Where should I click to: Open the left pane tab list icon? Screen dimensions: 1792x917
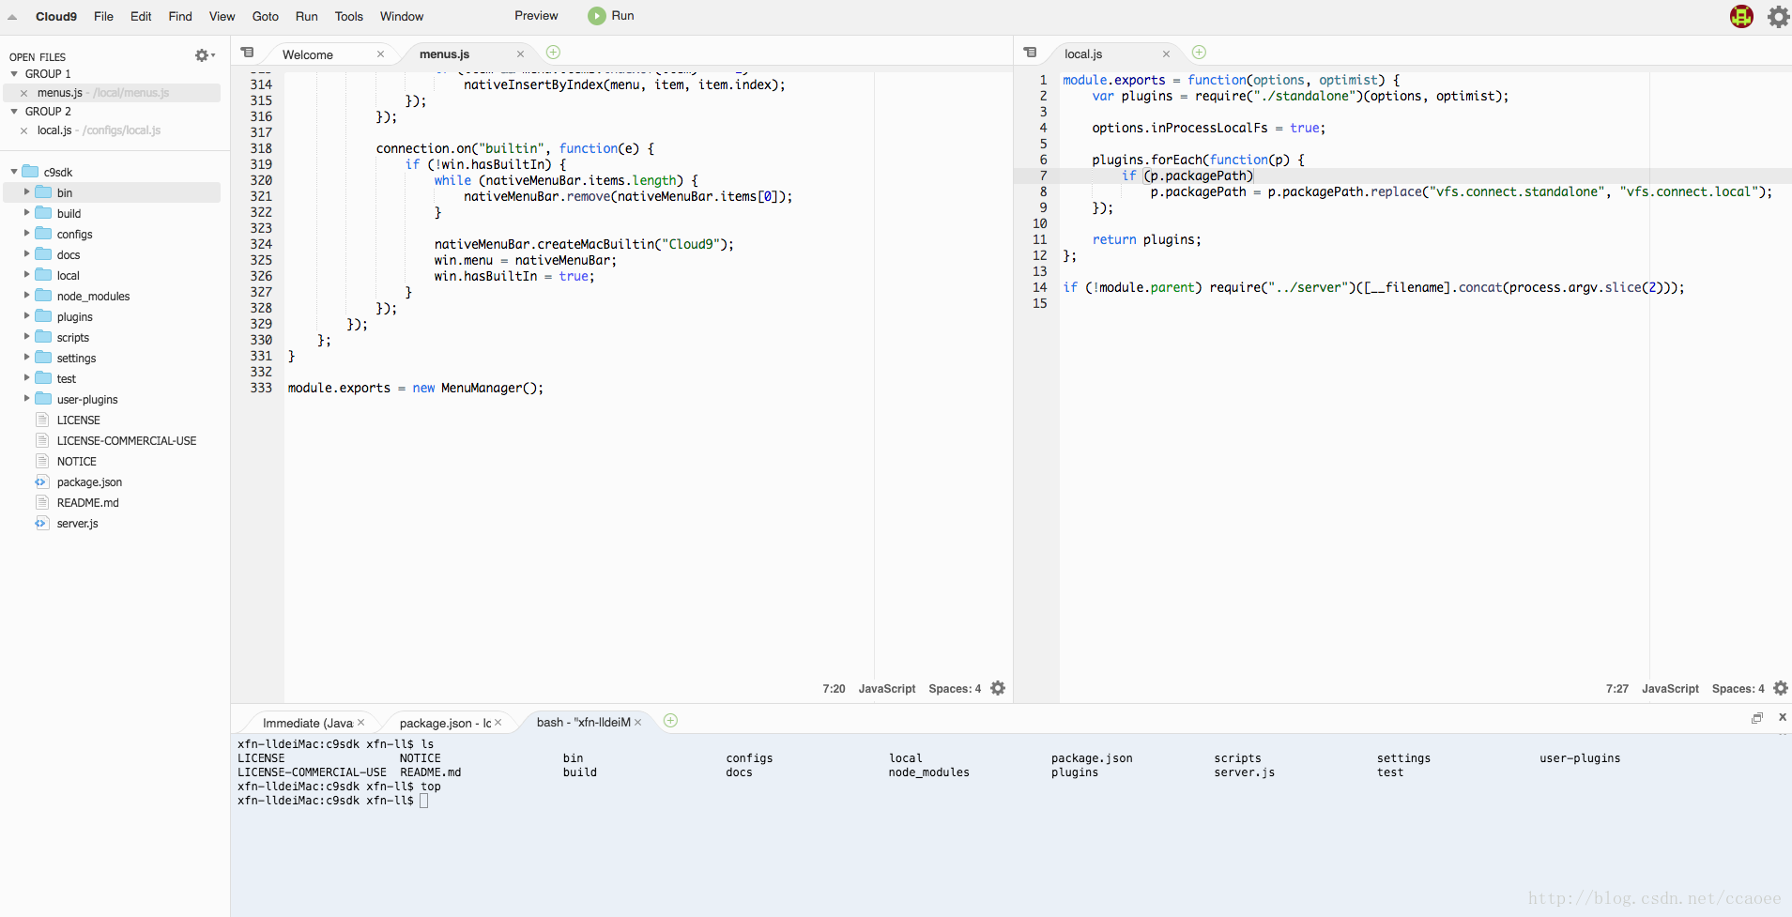(x=247, y=53)
